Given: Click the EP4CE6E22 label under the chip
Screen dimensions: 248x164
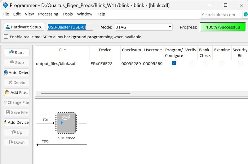Looking at the screenshot, I should (x=66, y=138).
